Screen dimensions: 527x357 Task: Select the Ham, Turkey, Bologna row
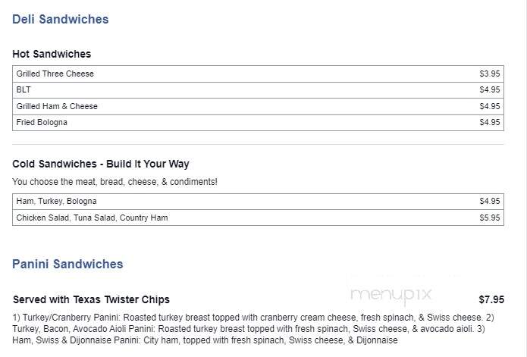coord(258,201)
